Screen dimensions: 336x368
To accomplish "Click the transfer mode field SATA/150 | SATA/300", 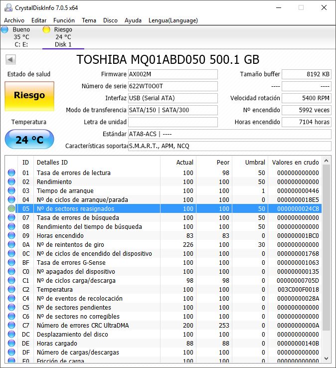I will point(173,110).
